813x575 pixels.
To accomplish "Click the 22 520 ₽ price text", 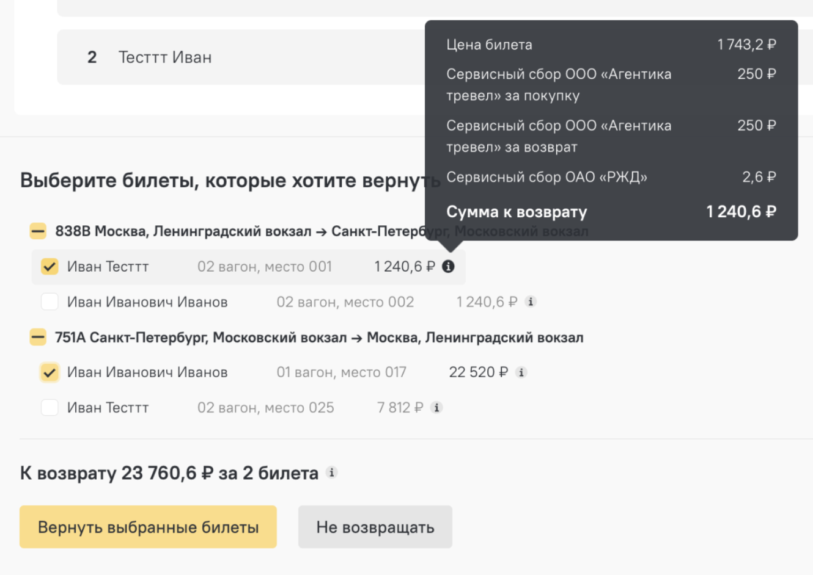I will 478,372.
